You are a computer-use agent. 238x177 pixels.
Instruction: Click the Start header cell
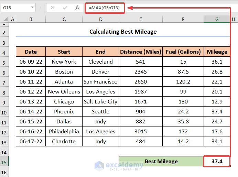pos(64,52)
